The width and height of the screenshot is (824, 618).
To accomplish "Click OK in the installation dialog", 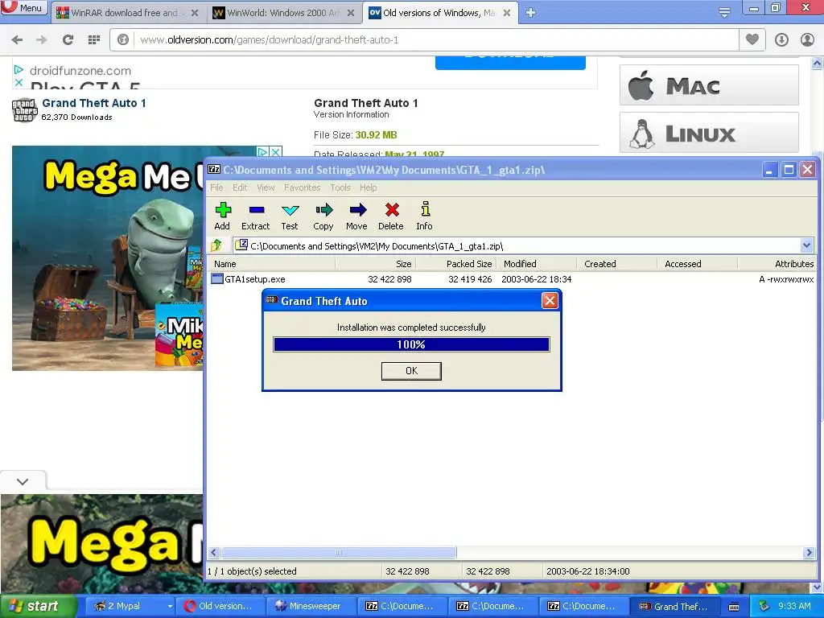I will click(x=411, y=371).
